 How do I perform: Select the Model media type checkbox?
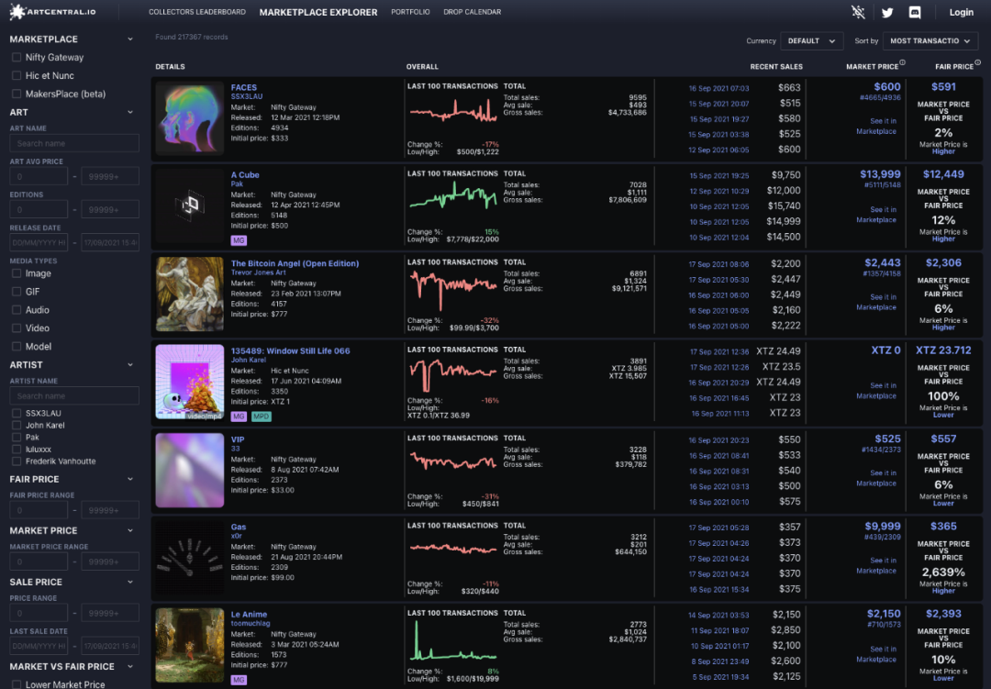[17, 347]
